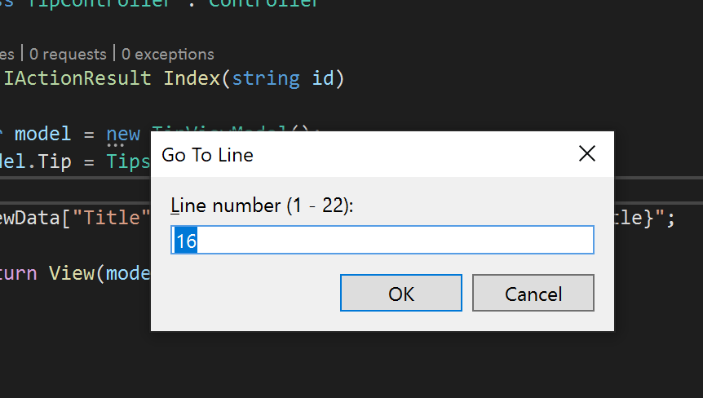Open the 0 requests CodeLens indicator

pyautogui.click(x=68, y=54)
